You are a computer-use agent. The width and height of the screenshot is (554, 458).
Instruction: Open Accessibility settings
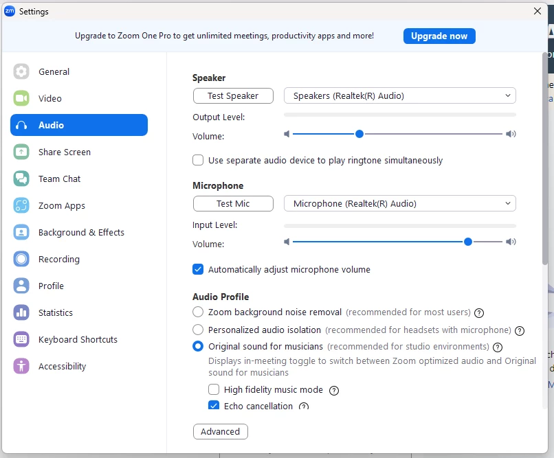pyautogui.click(x=79, y=367)
